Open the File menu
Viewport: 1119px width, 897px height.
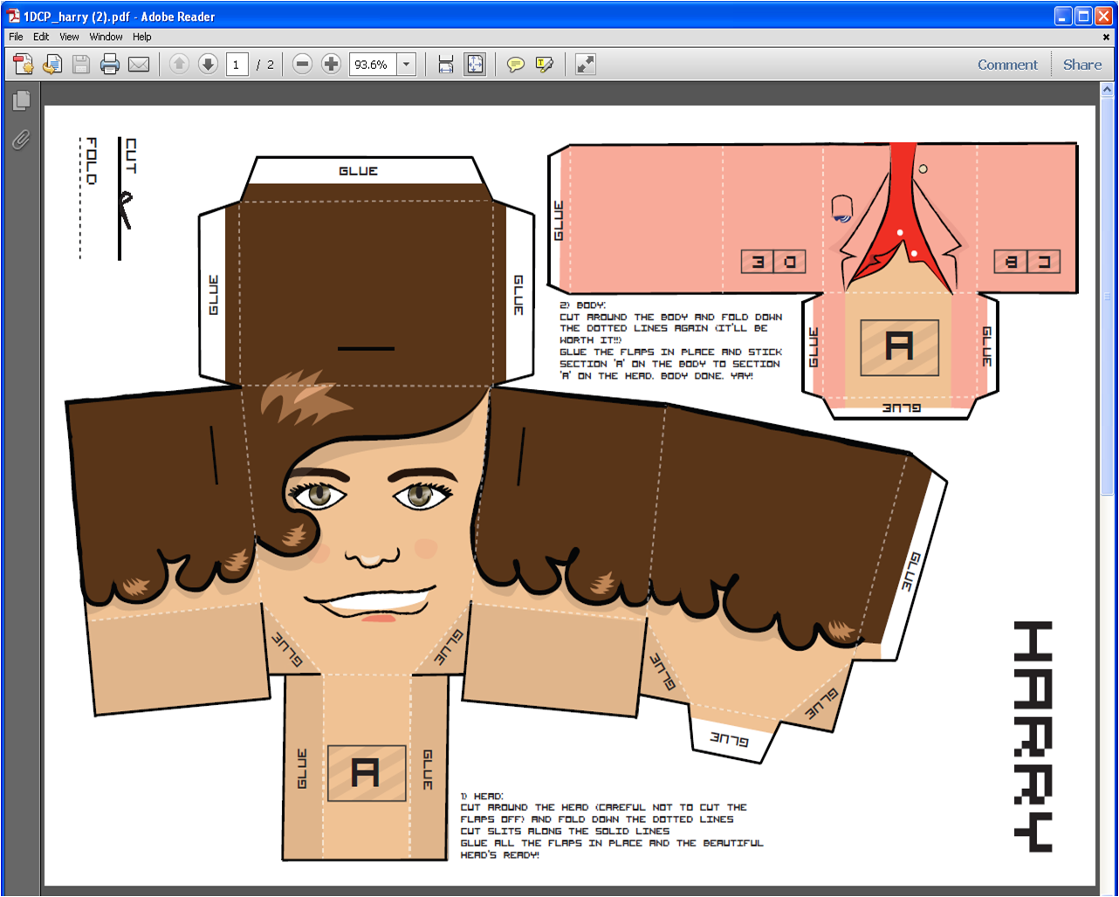(14, 37)
